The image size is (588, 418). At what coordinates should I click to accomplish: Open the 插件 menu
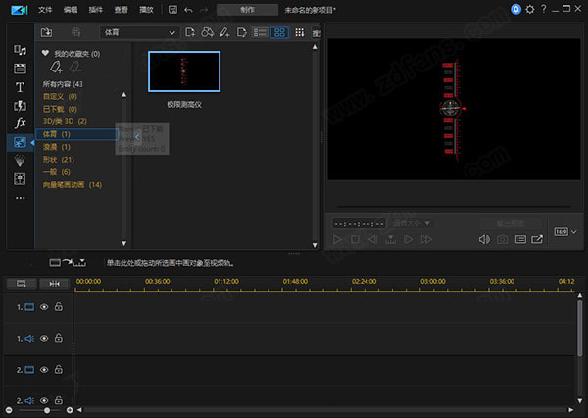coord(96,10)
